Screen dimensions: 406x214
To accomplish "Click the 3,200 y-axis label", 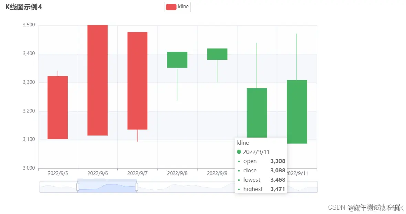I will [29, 111].
